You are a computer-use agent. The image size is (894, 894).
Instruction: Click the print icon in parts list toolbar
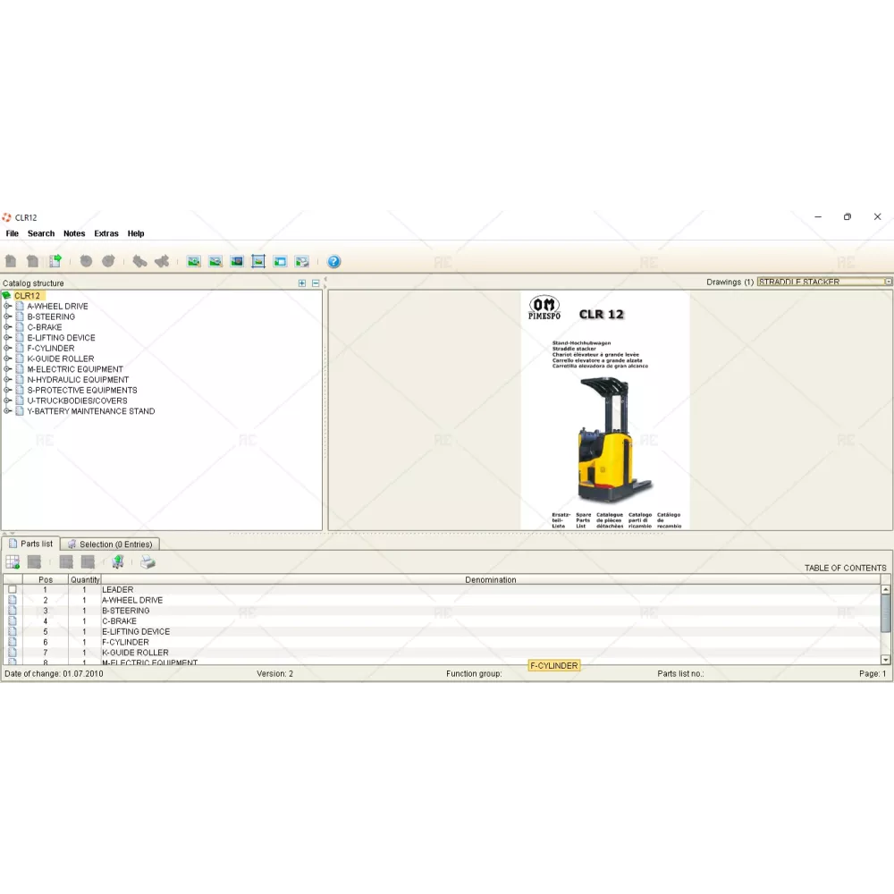[x=148, y=562]
